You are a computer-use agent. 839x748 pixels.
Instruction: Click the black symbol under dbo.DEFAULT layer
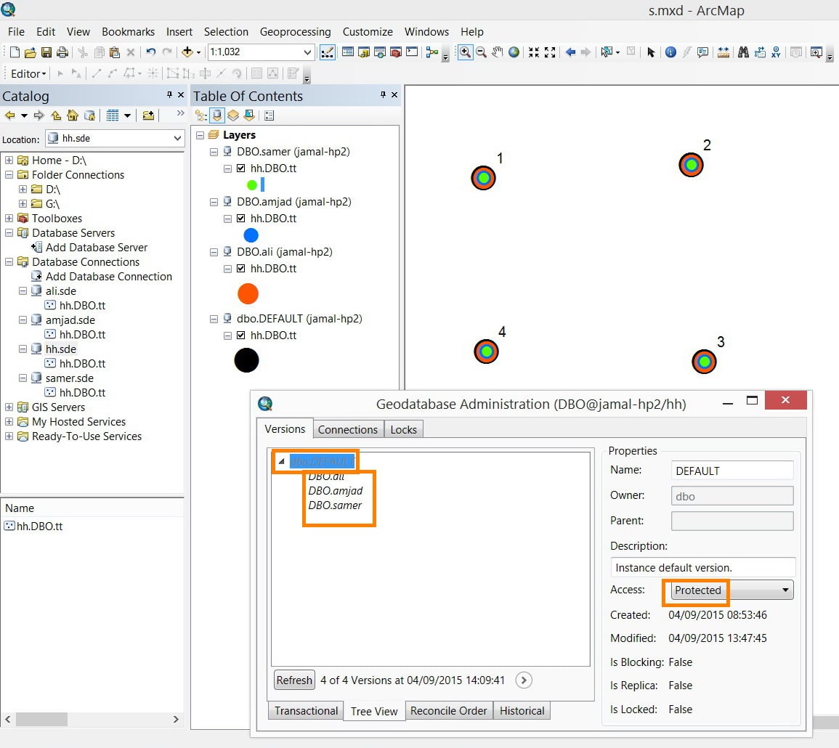pos(247,360)
